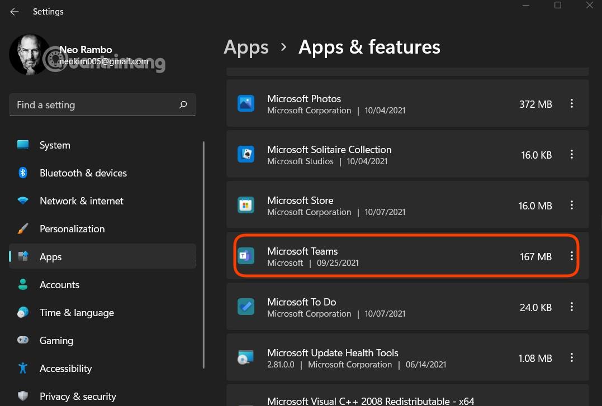Open the Gaming settings category

point(102,340)
